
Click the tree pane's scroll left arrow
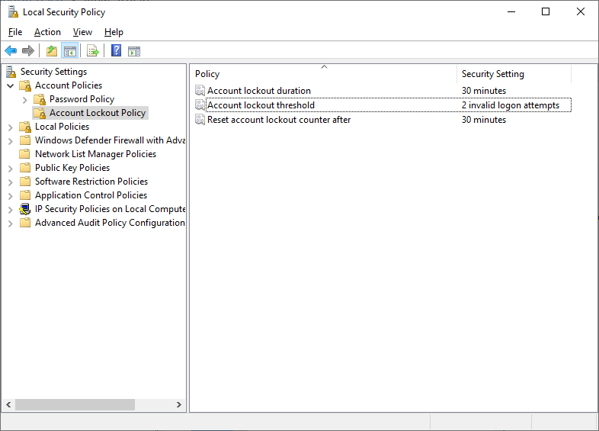click(x=8, y=404)
